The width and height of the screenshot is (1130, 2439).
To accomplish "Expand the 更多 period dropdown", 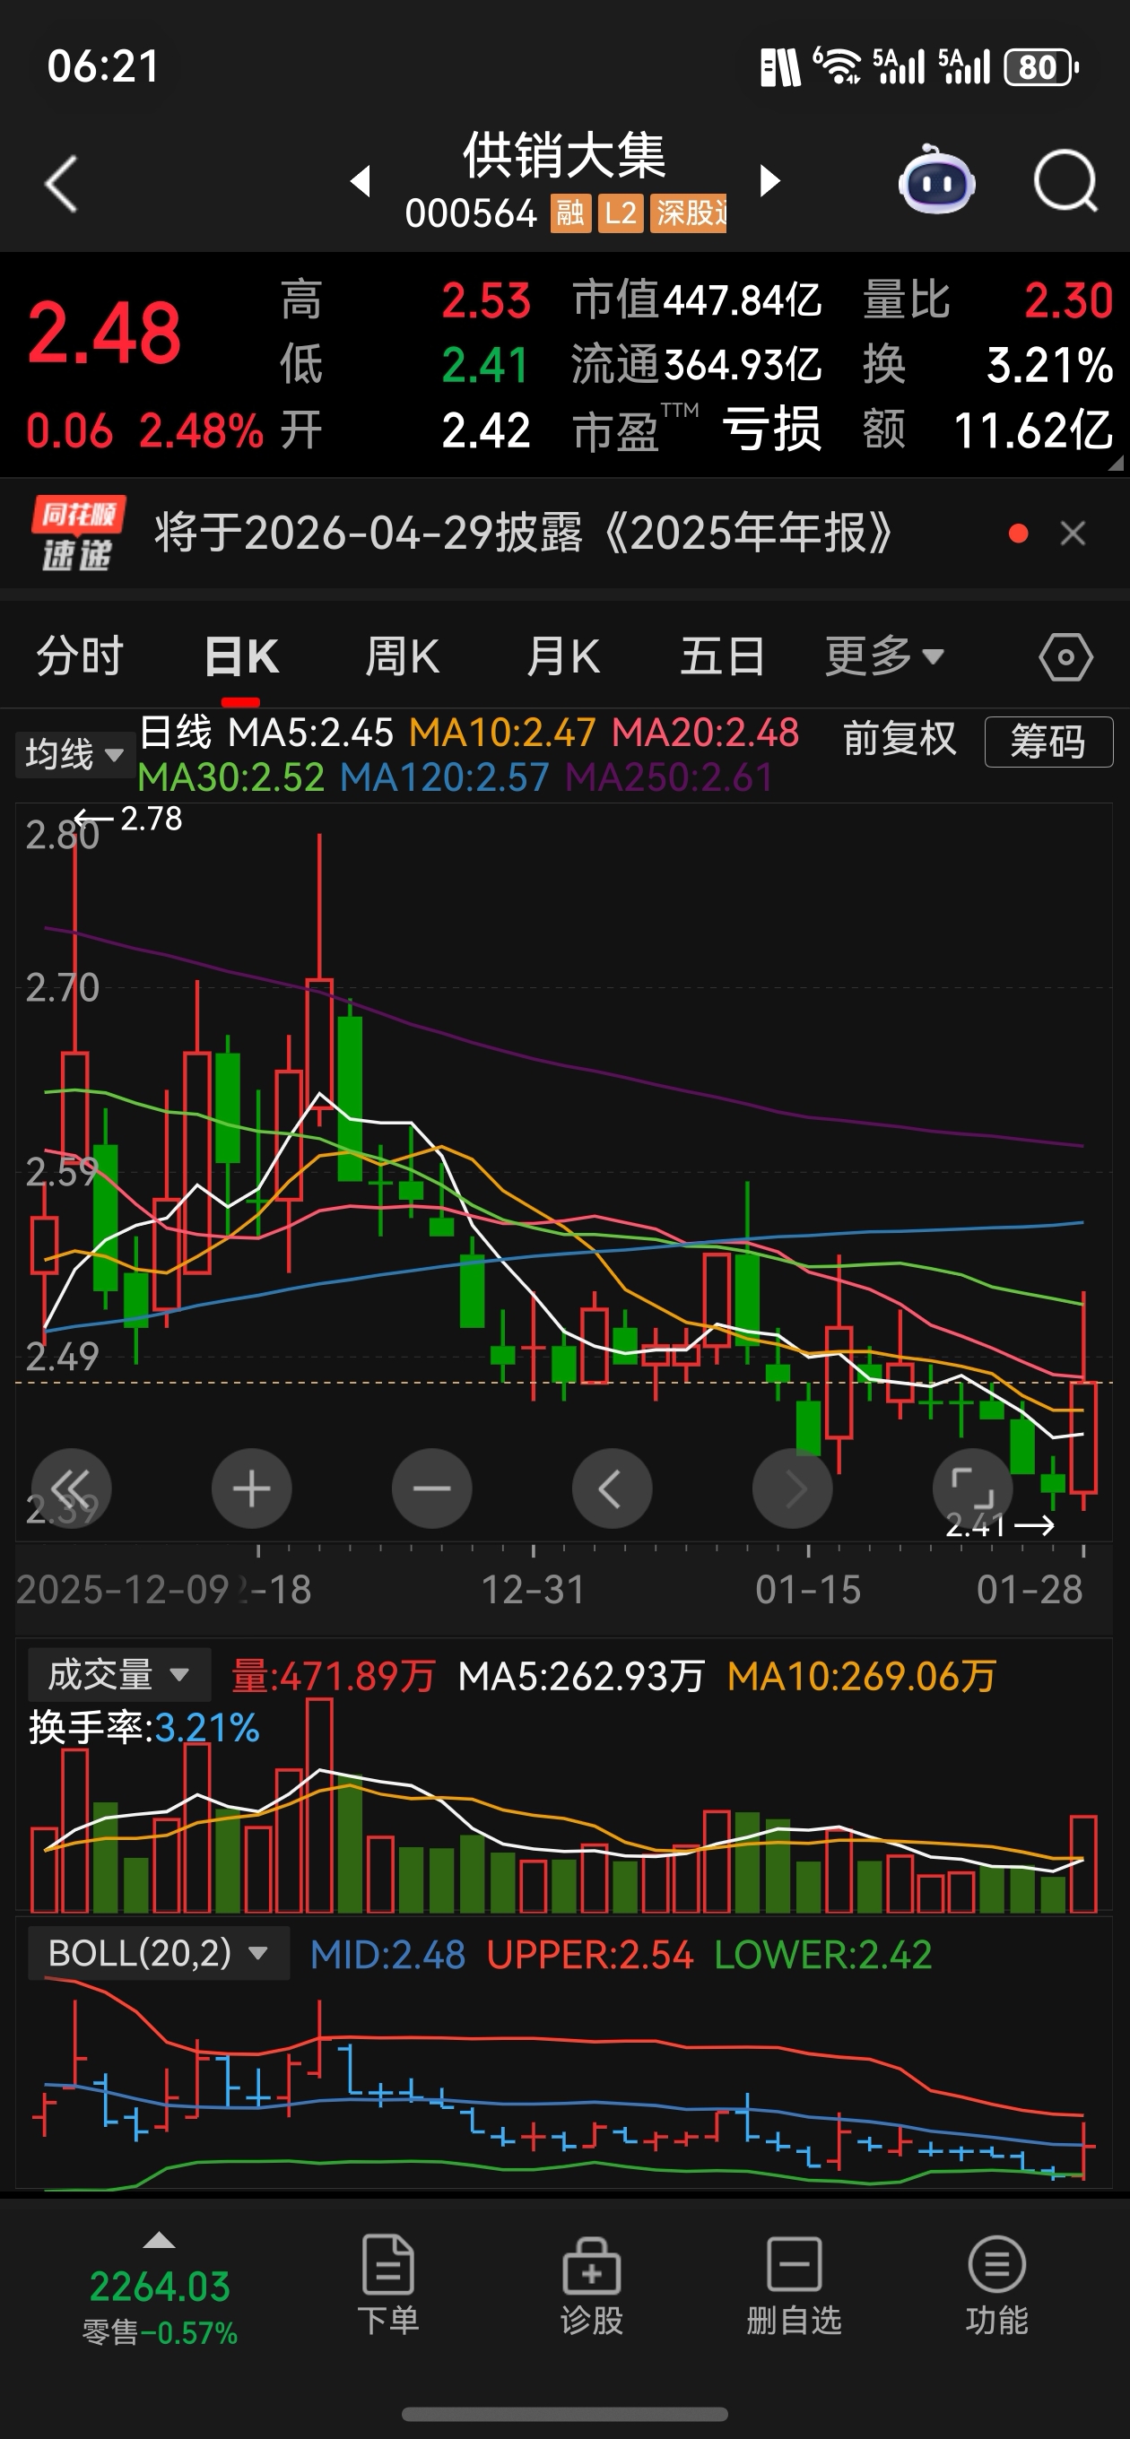I will (884, 656).
